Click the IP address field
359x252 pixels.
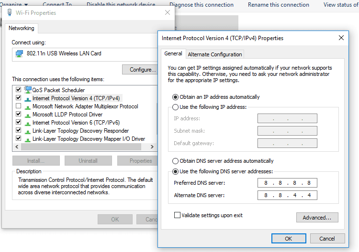pos(287,118)
